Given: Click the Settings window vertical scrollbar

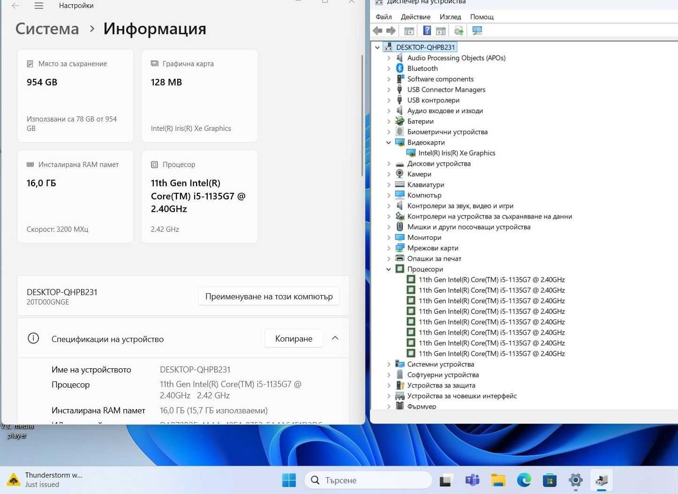Looking at the screenshot, I should coord(362,115).
